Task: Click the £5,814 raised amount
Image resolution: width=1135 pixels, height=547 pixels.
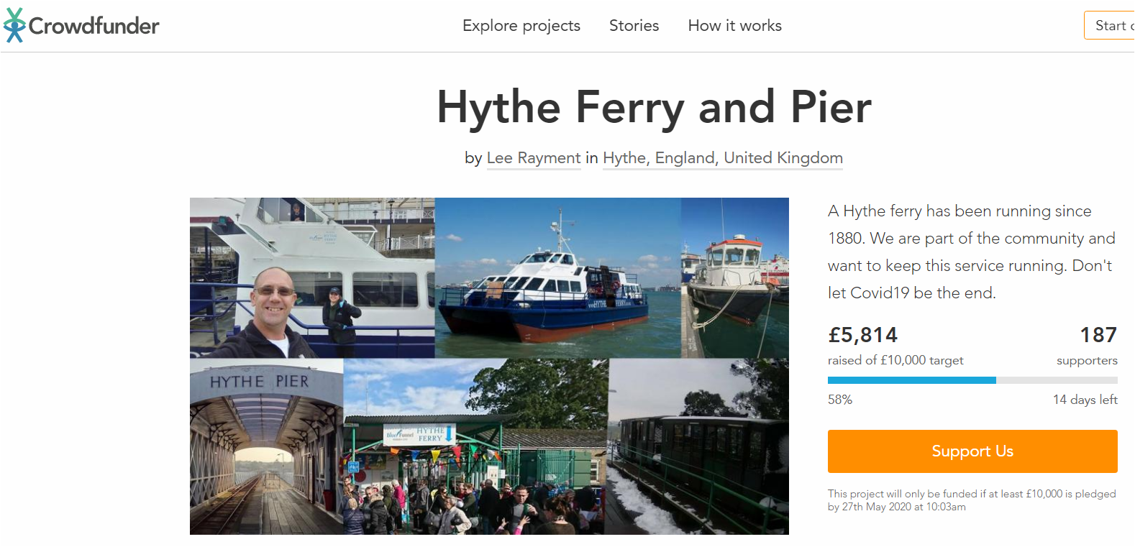Action: click(862, 335)
